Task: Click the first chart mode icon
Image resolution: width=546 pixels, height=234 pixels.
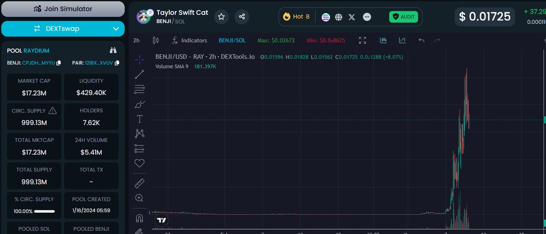Action: 383,40
